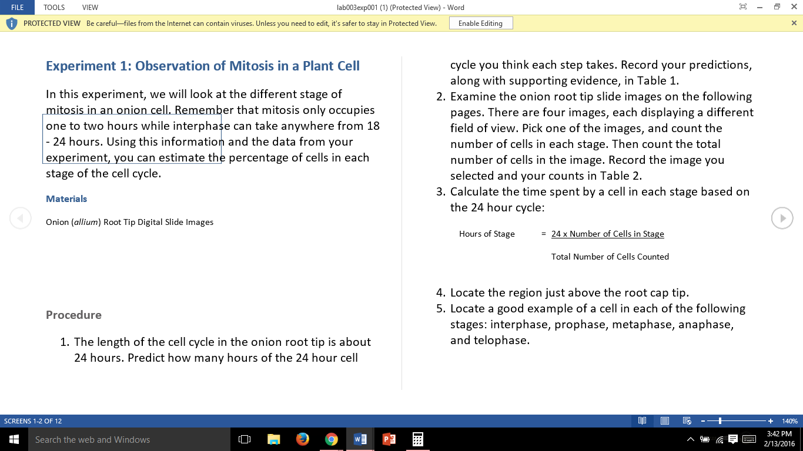Open the Wi-Fi network tray icon
803x451 pixels.
720,439
